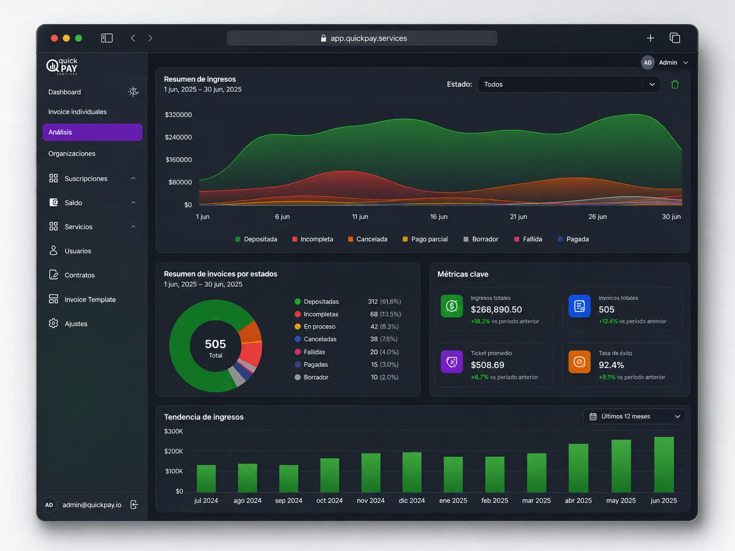Click the green Ingresos totales dollar icon
The width and height of the screenshot is (735, 551).
(452, 306)
